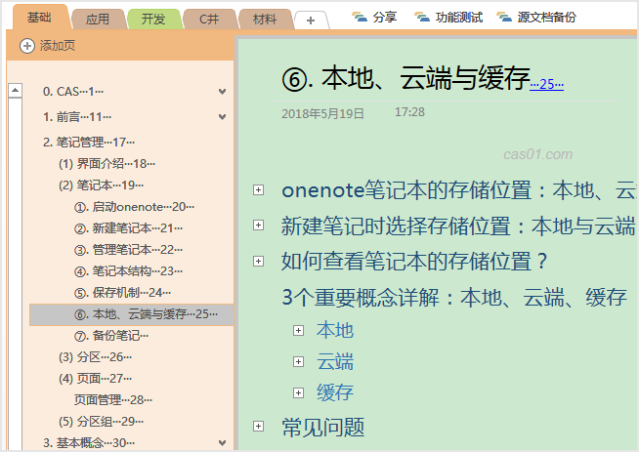Switch to the 基础 section tab

pyautogui.click(x=39, y=18)
